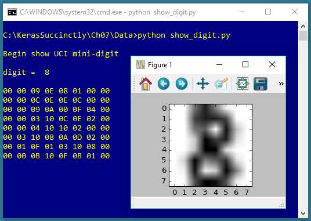
Task: Click the hex row '00 00 03 10 0C 0E 02 00'
Action: 56,119
